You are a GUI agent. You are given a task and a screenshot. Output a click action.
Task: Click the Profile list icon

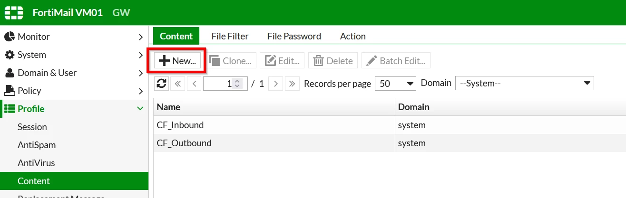[x=10, y=109]
